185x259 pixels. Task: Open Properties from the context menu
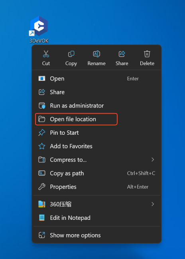97,187
